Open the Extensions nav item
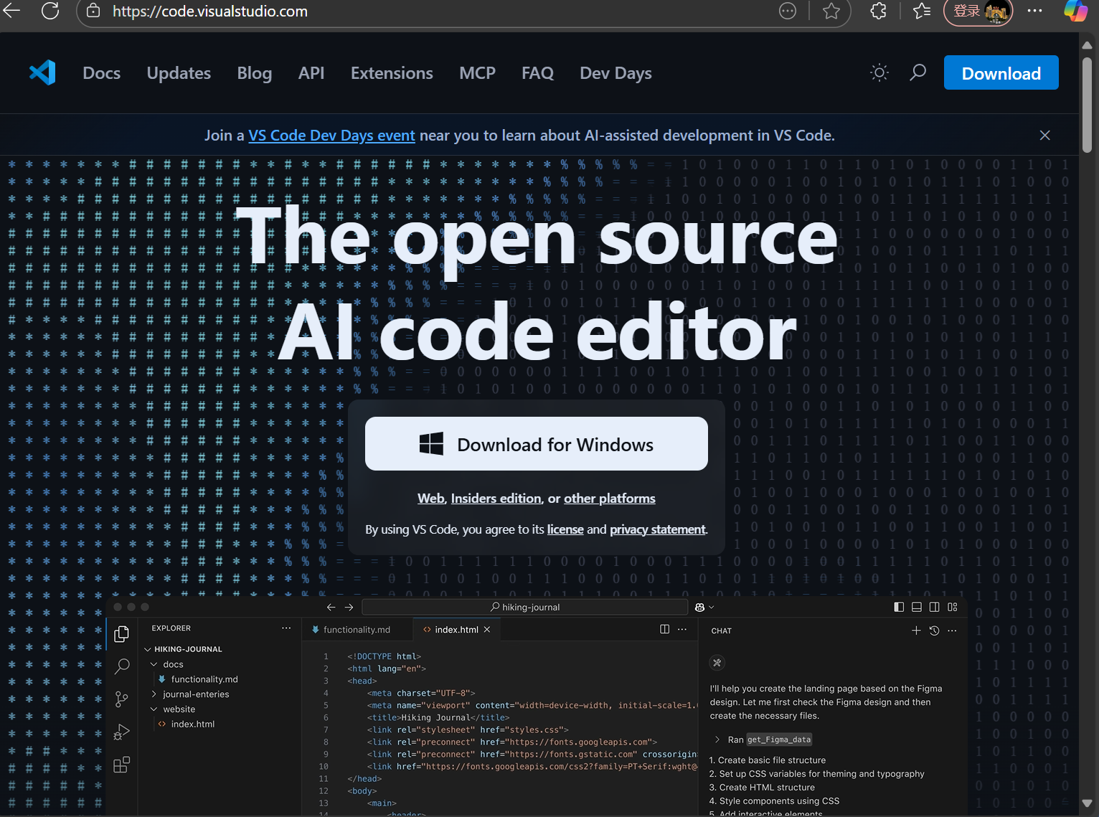The height and width of the screenshot is (817, 1099). [392, 73]
